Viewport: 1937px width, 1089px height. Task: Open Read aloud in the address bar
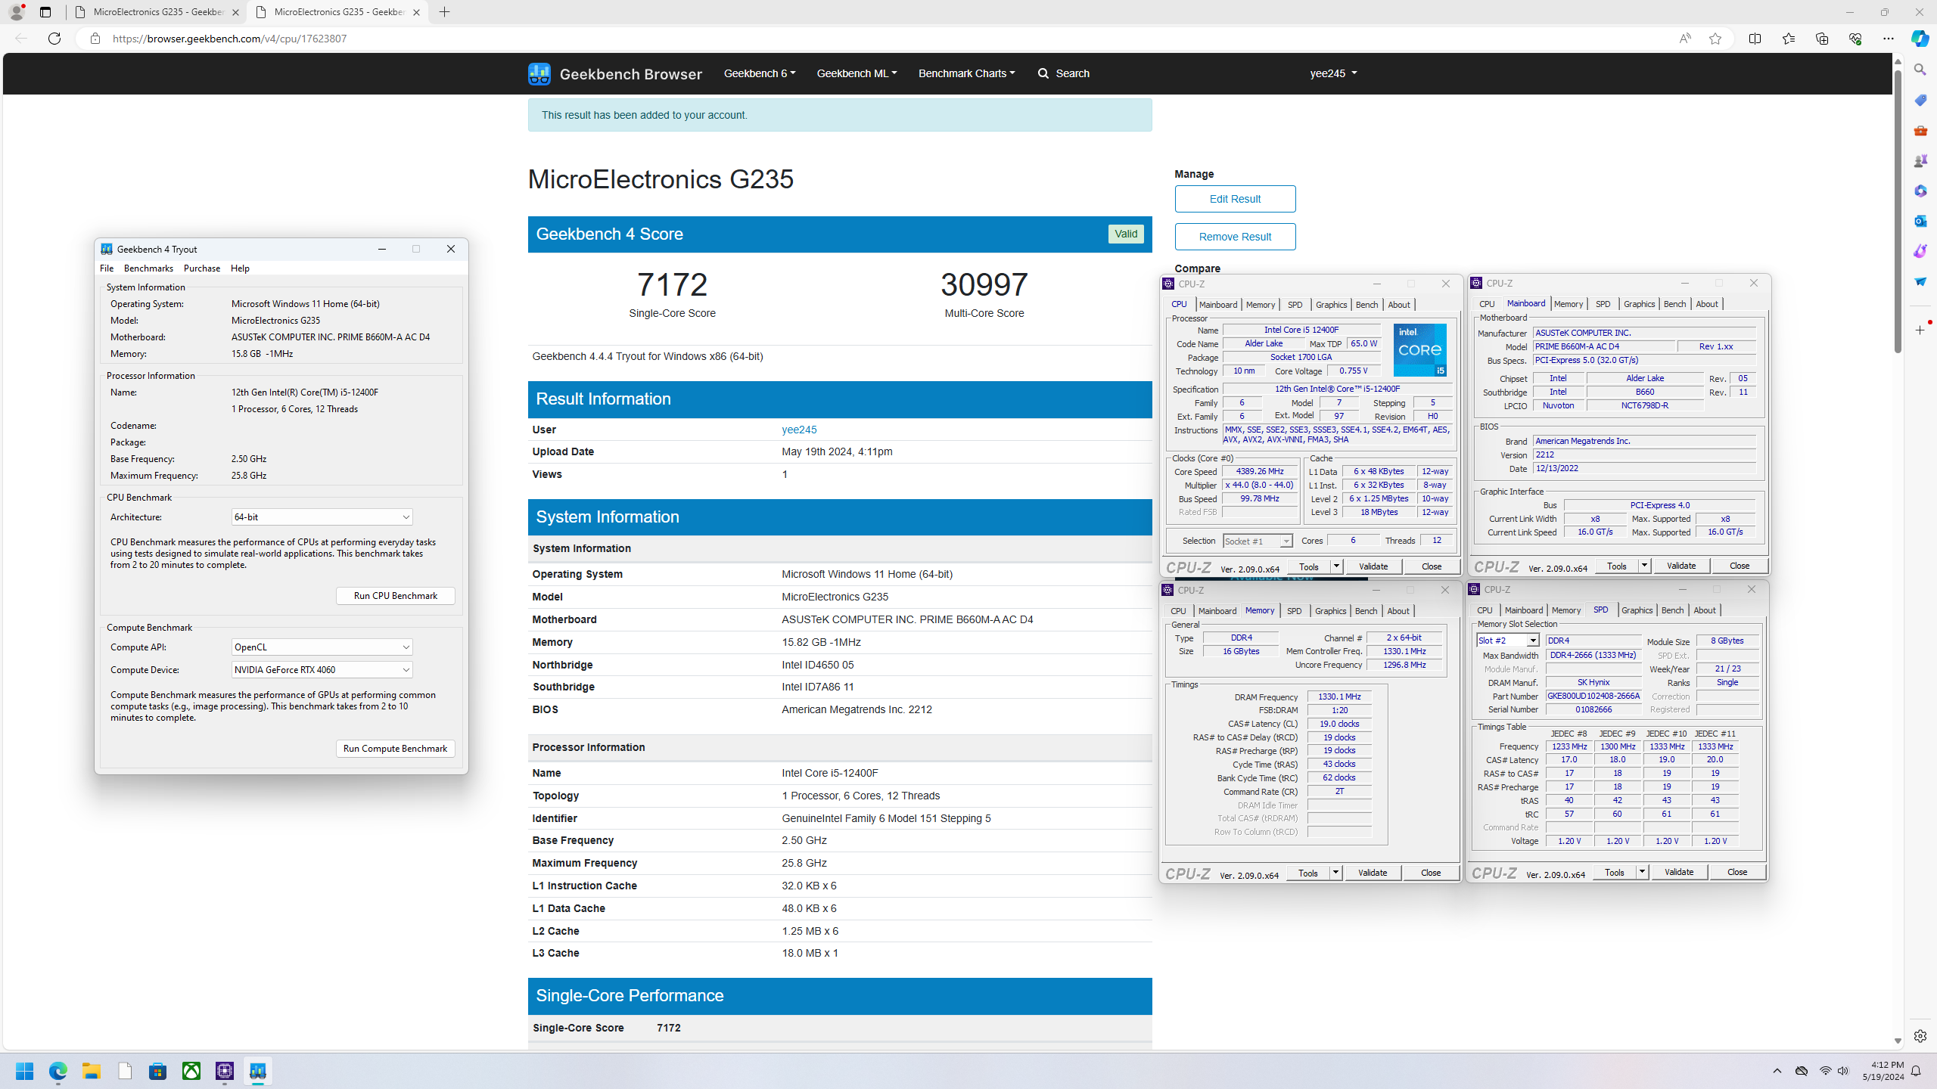[x=1684, y=39]
